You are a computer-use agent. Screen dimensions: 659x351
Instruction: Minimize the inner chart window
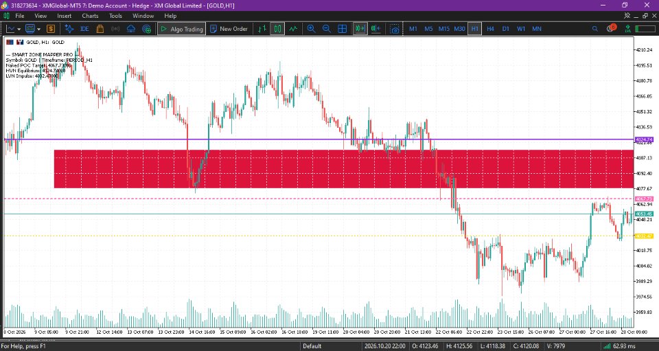tap(636, 16)
